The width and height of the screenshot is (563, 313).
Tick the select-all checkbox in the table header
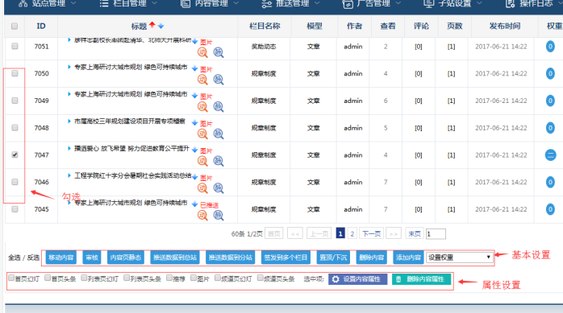(15, 26)
